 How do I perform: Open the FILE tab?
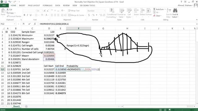(x=4, y=6)
